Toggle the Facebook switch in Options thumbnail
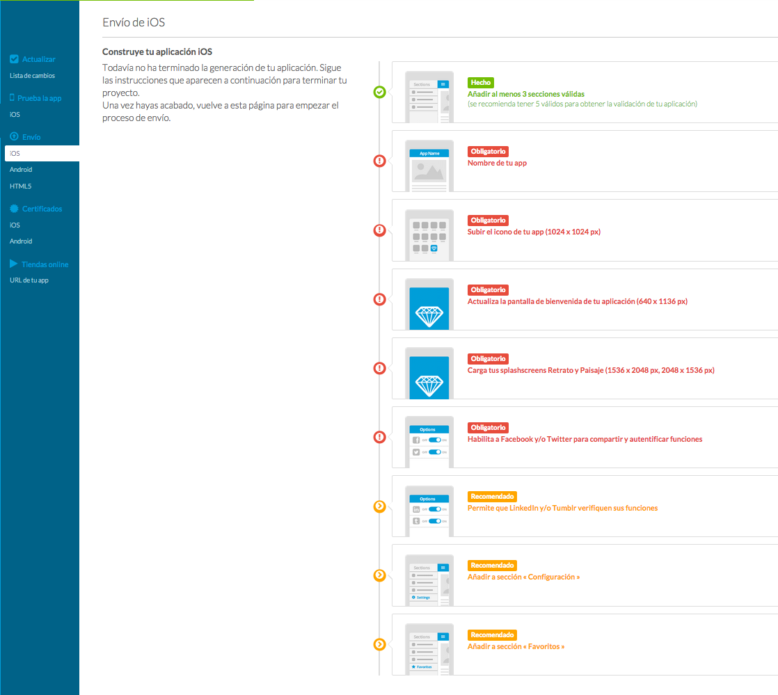The height and width of the screenshot is (695, 778). (x=435, y=440)
